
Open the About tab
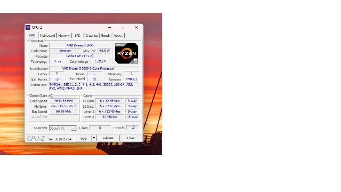[x=118, y=36]
